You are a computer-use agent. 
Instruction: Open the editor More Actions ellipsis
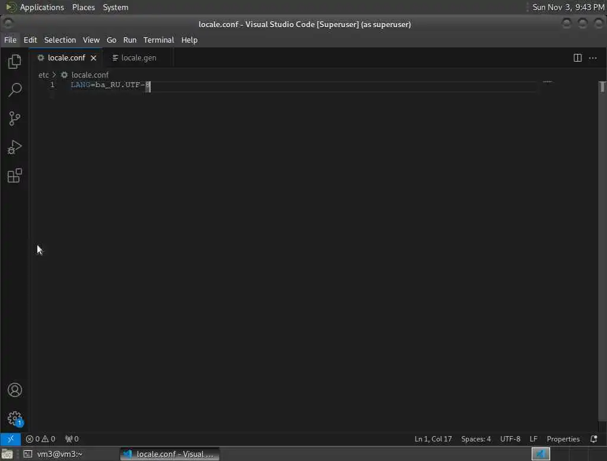point(593,58)
